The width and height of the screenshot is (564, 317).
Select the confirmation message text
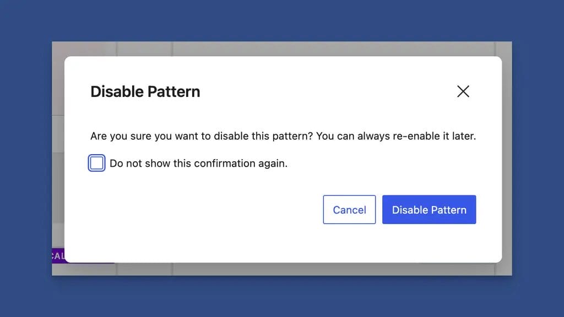(283, 136)
